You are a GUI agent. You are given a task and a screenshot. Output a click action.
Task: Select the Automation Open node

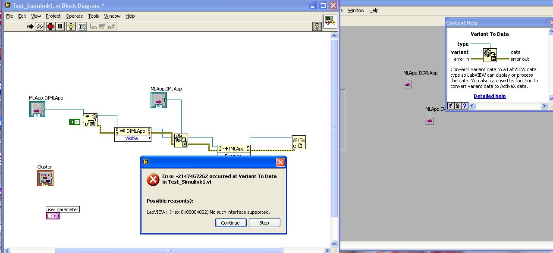click(x=91, y=120)
